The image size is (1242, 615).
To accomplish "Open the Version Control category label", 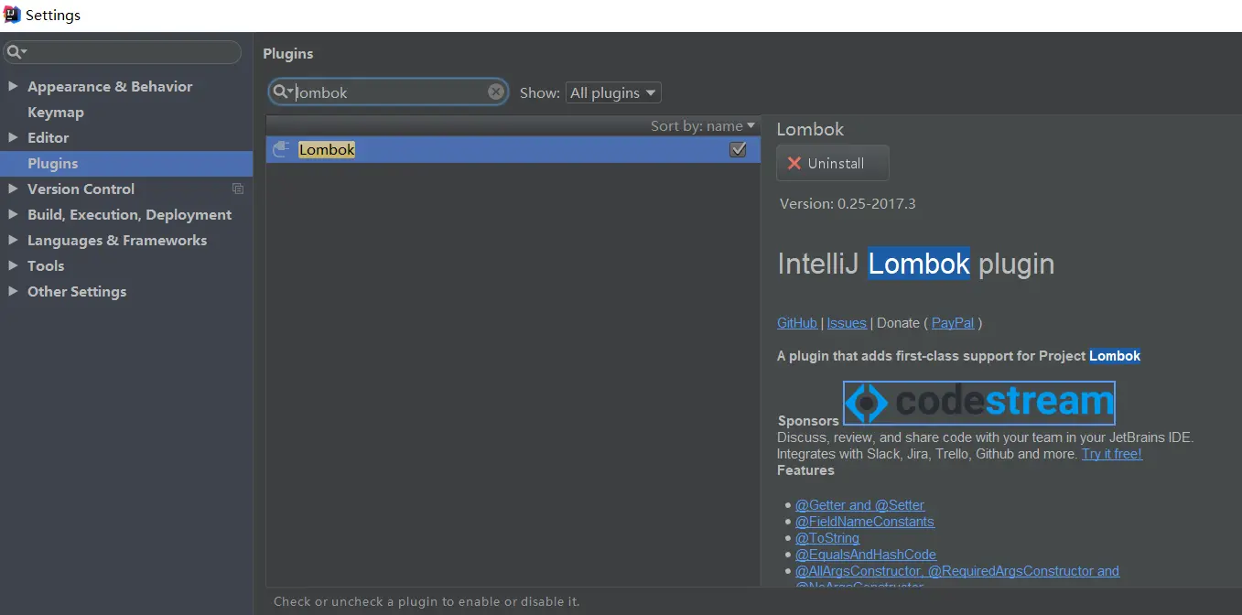I will (81, 189).
